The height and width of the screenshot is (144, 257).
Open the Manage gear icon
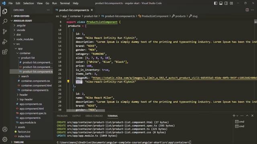pos(5,139)
